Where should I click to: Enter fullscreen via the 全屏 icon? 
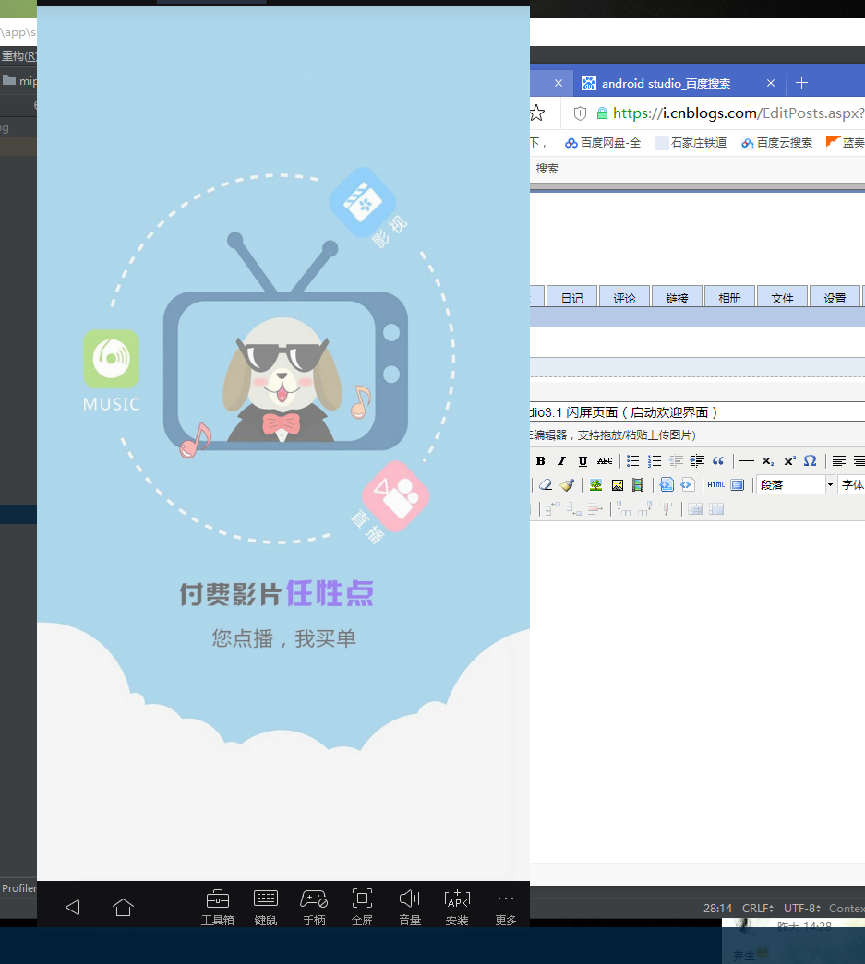pos(361,905)
